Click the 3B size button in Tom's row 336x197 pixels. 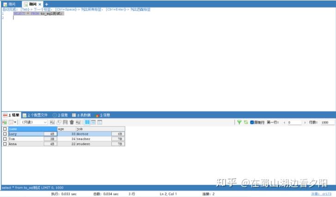pyautogui.click(x=50, y=139)
